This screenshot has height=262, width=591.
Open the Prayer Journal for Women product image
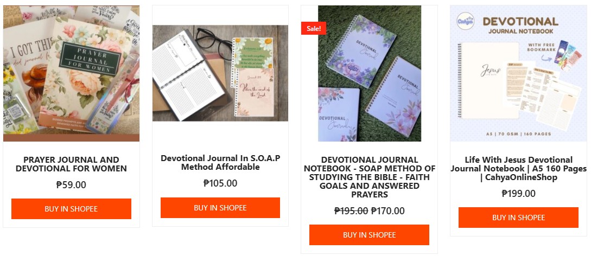71,74
